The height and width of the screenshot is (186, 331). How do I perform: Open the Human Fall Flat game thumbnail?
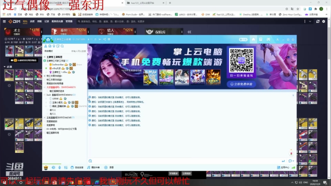150,77
